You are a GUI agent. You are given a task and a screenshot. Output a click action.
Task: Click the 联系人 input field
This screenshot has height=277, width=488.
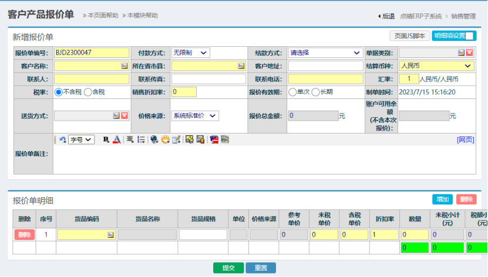click(x=91, y=78)
